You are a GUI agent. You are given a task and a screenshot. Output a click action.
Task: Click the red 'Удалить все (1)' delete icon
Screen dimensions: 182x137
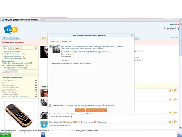click(x=86, y=105)
